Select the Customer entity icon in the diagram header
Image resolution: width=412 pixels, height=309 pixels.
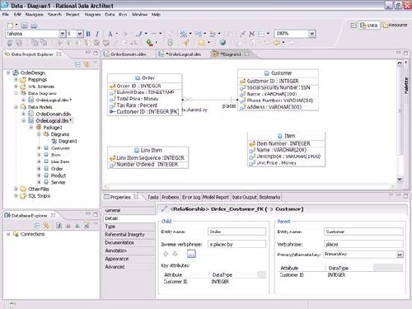(x=266, y=73)
